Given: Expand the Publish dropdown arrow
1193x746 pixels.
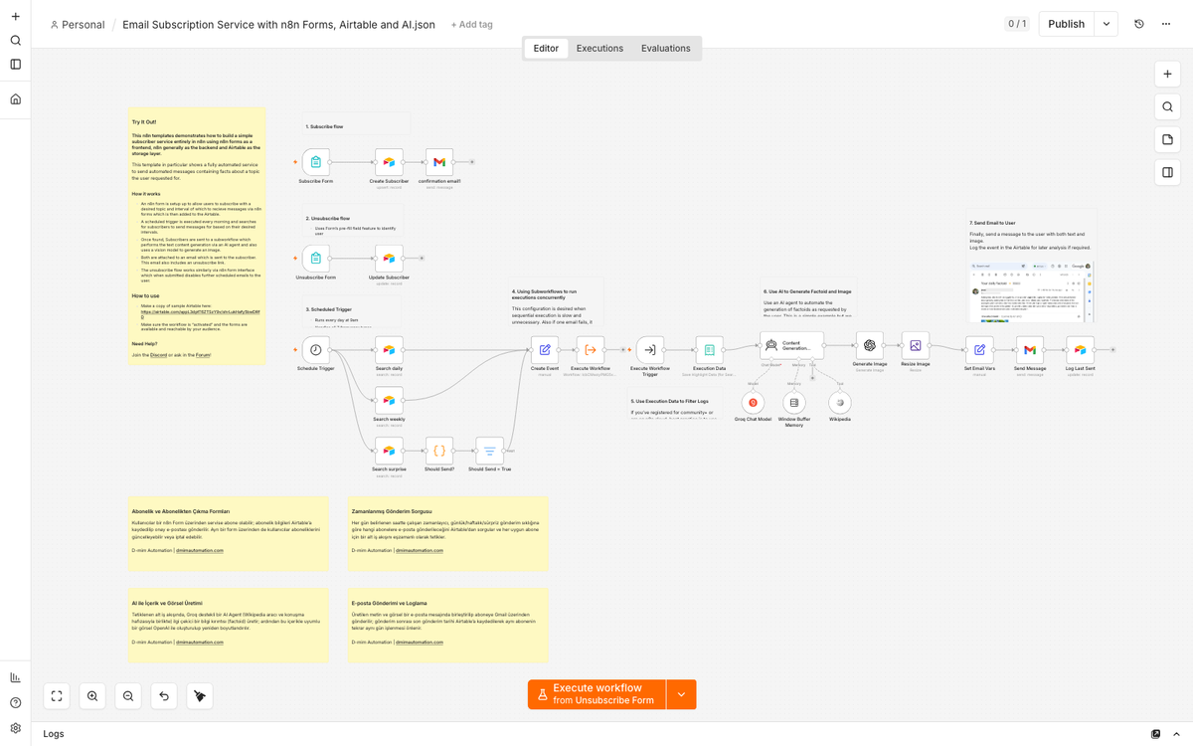Looking at the screenshot, I should (1107, 24).
